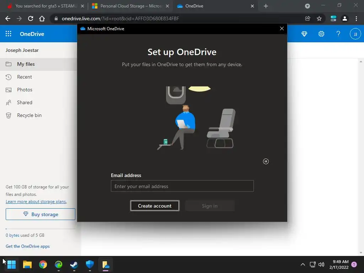Open the OneDrive app launcher grid
Screen dimensions: 364x273
point(9,34)
